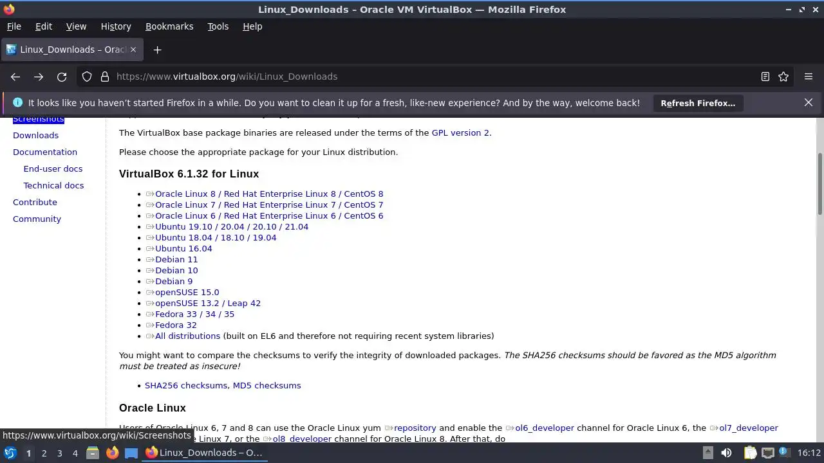The width and height of the screenshot is (824, 463).
Task: Open the clipboard manager tray icon
Action: click(750, 453)
